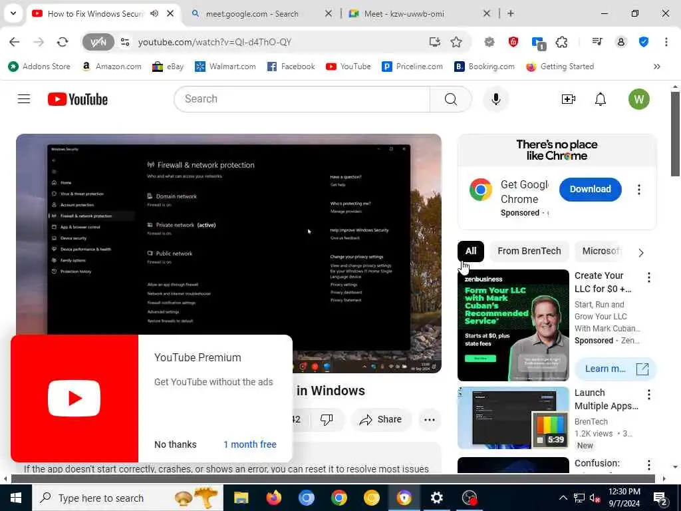The image size is (681, 511).
Task: Open the green W account avatar
Action: (x=639, y=99)
